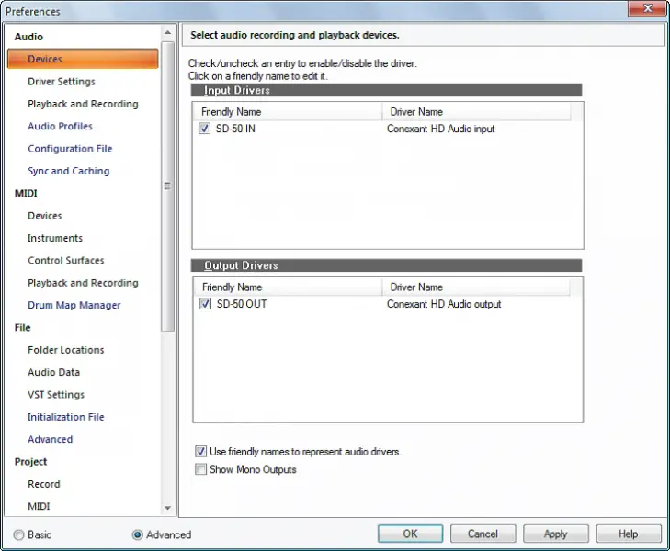Open Project MIDI settings
670x551 pixels.
click(39, 507)
